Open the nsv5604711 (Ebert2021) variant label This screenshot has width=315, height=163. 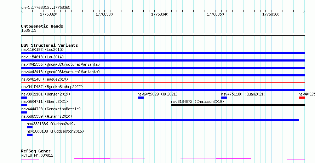(45, 101)
